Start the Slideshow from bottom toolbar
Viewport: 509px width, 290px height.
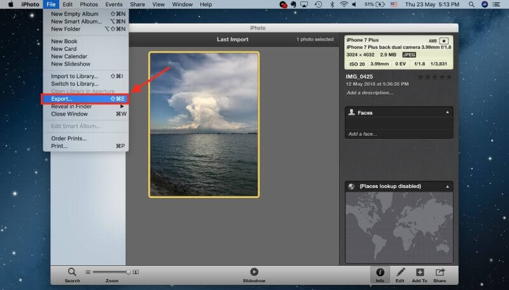[254, 275]
